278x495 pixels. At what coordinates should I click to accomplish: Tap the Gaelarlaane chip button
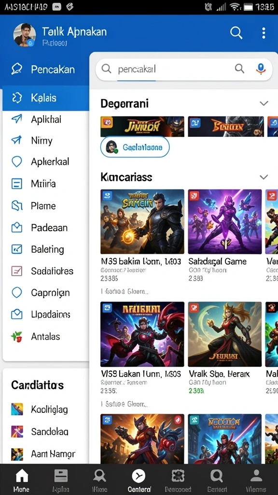[135, 147]
